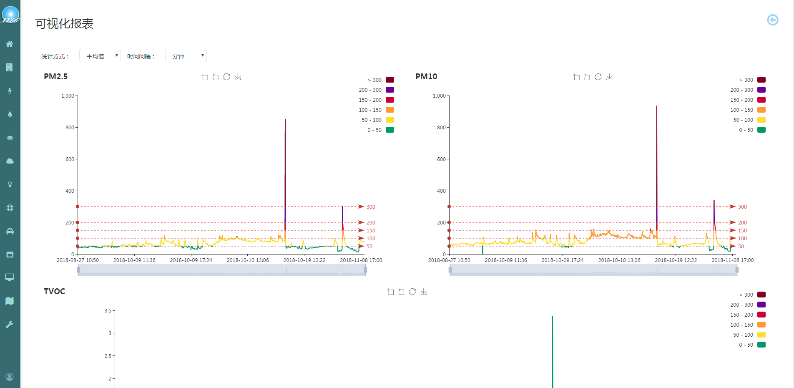Screen dimensions: 794x388
Task: Select the window panel icon in sidebar
Action: click(10, 254)
